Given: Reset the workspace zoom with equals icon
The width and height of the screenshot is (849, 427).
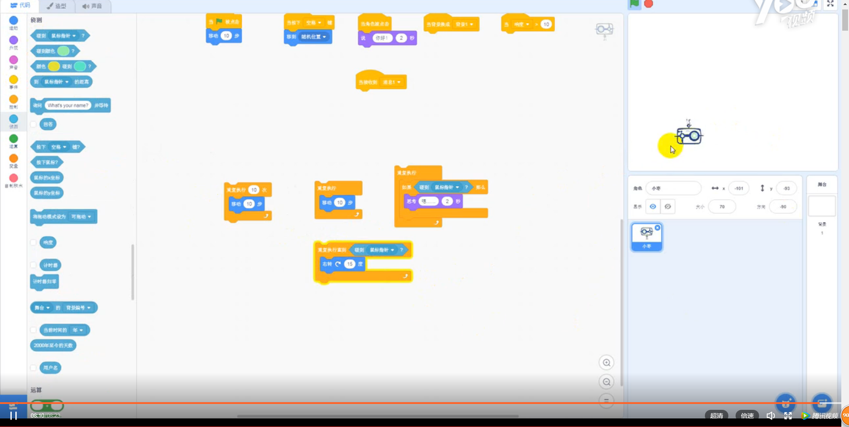Looking at the screenshot, I should pos(606,401).
